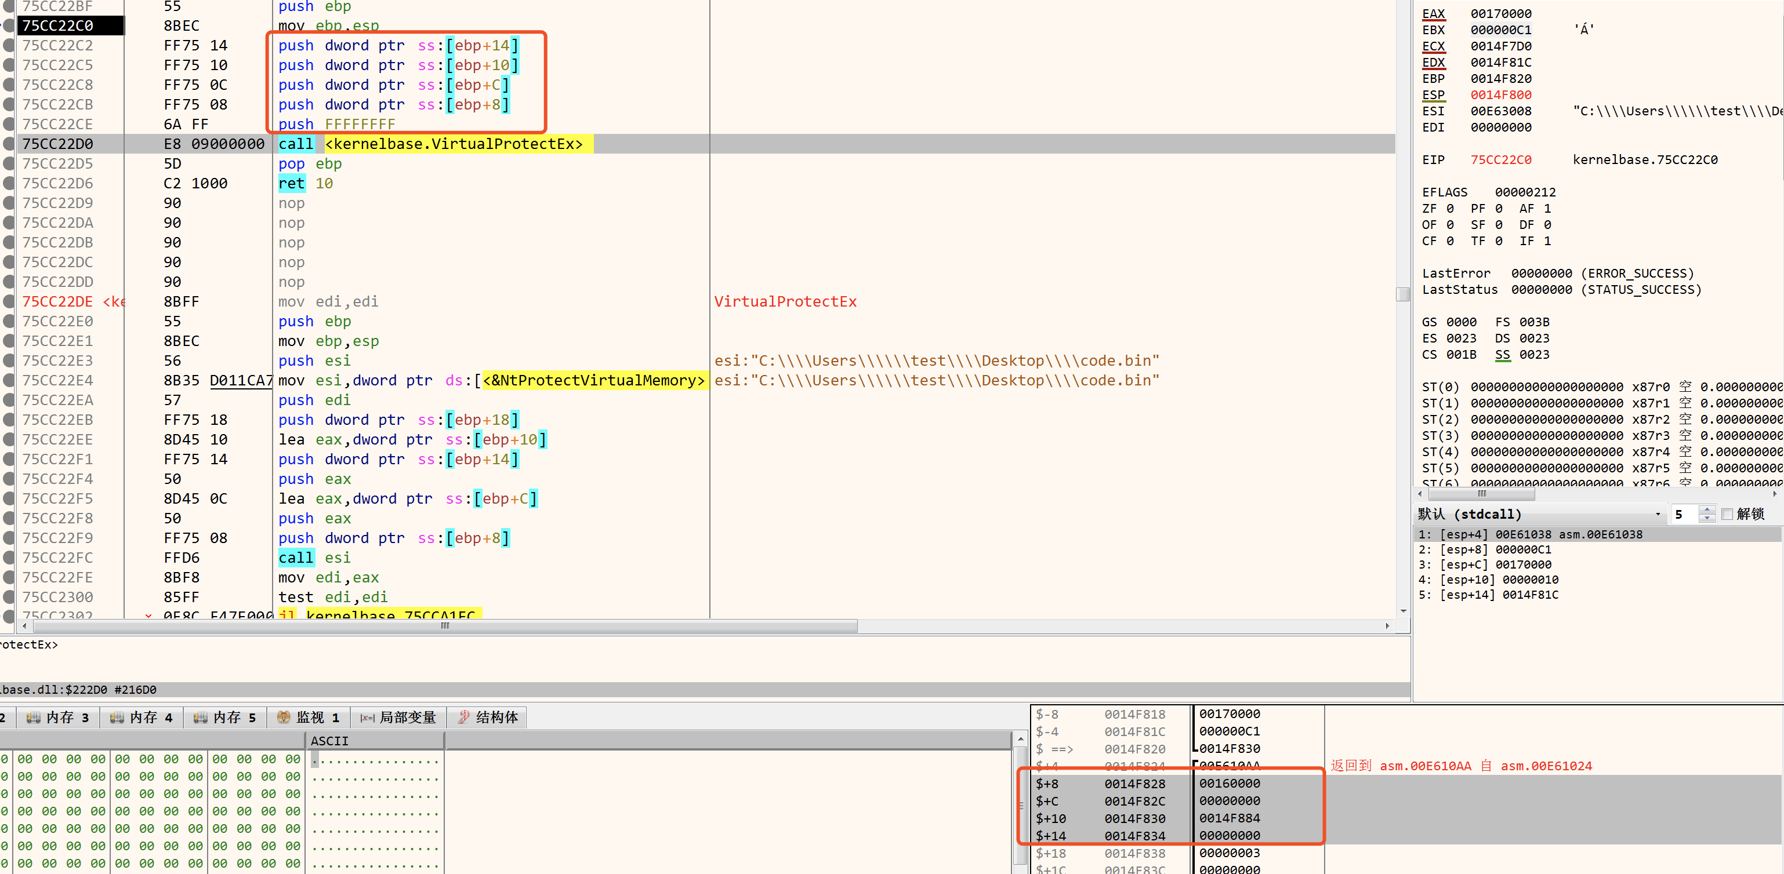Click the argument count field showing 5
The width and height of the screenshot is (1784, 874).
(x=1684, y=514)
